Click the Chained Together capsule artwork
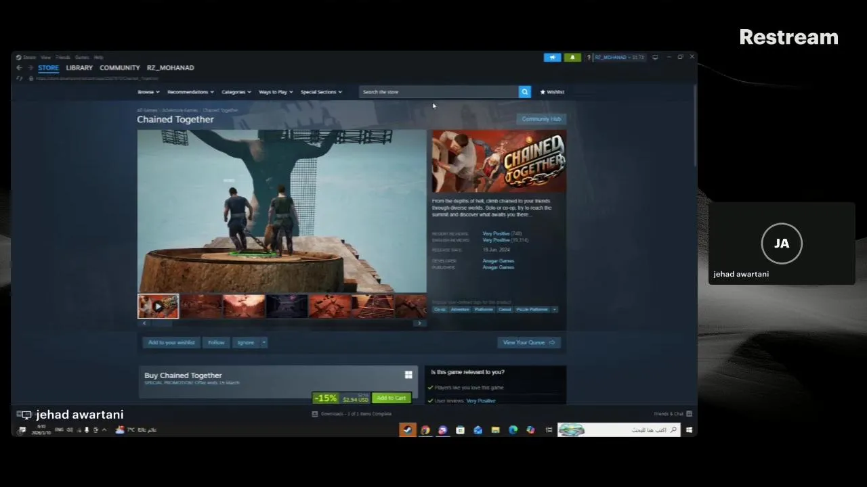 click(499, 161)
